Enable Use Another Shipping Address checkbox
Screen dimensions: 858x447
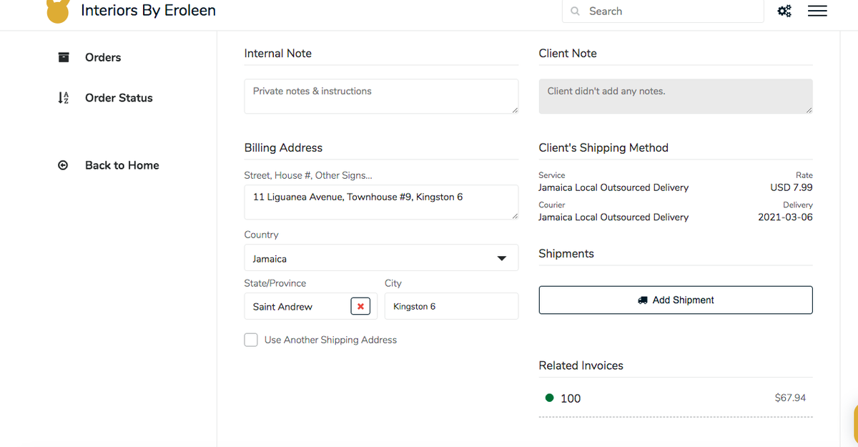(x=251, y=340)
